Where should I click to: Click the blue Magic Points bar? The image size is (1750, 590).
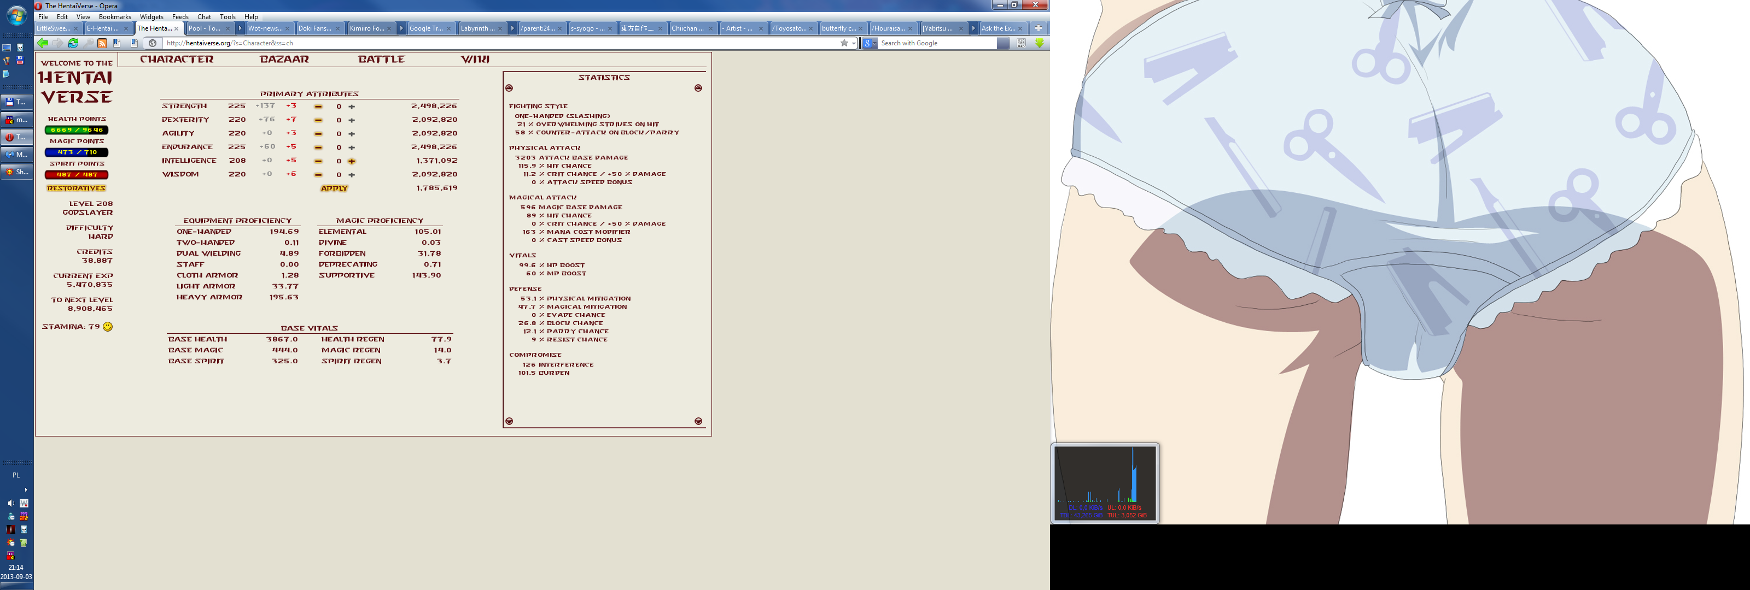click(x=76, y=153)
